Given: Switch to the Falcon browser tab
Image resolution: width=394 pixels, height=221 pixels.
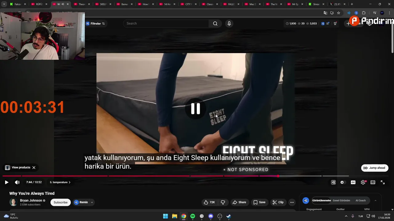Looking at the screenshot, I should click(18, 4).
